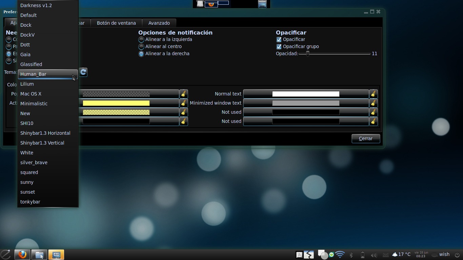Click broom beside the solid yellow swatch
This screenshot has height=260, width=463.
point(184,103)
